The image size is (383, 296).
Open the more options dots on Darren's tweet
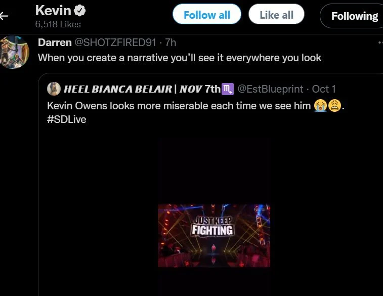coord(380,43)
